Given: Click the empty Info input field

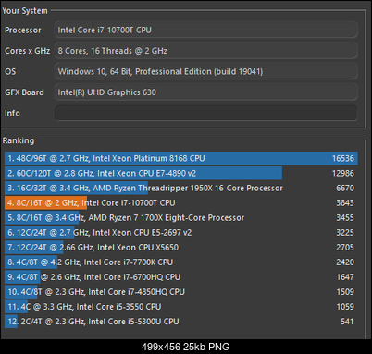Looking at the screenshot, I should point(206,113).
